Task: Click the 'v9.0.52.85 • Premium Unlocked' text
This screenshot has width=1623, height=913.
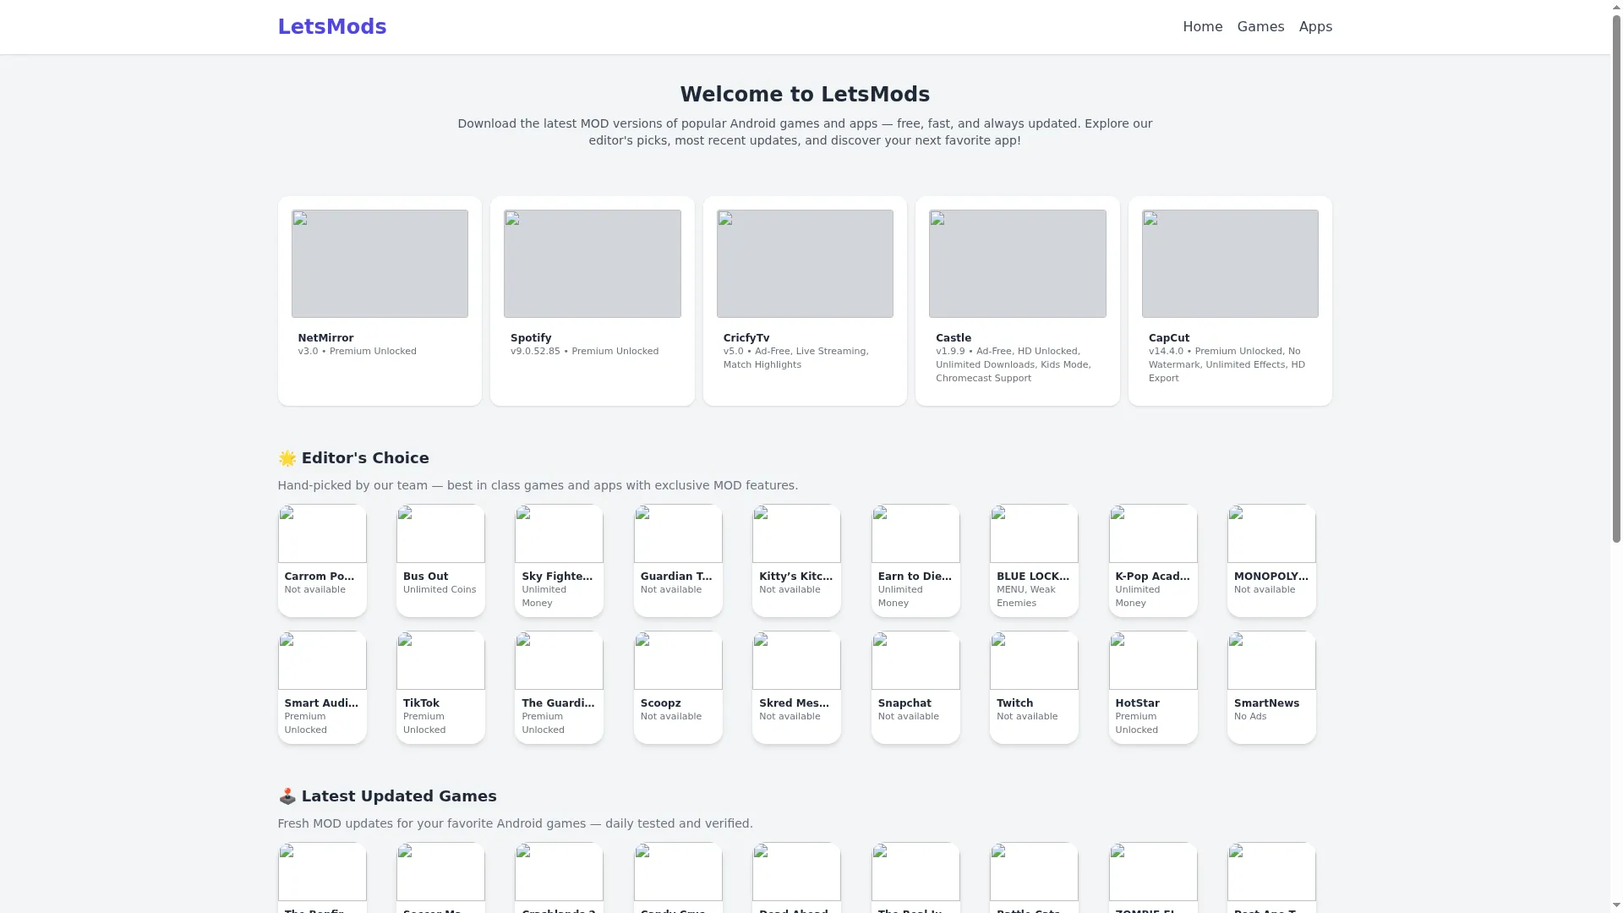Action: [584, 352]
